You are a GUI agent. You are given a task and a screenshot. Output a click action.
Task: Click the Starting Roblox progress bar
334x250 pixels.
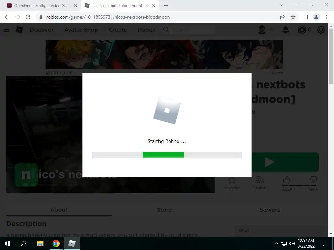pos(167,155)
